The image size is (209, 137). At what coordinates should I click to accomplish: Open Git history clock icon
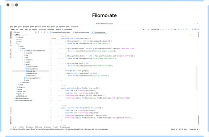(186, 29)
